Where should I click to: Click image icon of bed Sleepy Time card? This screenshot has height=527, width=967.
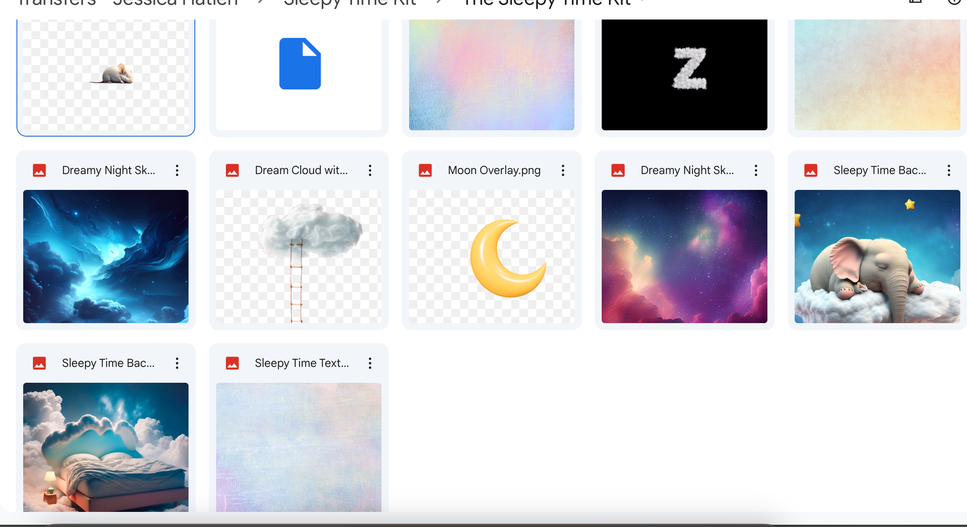coord(39,363)
